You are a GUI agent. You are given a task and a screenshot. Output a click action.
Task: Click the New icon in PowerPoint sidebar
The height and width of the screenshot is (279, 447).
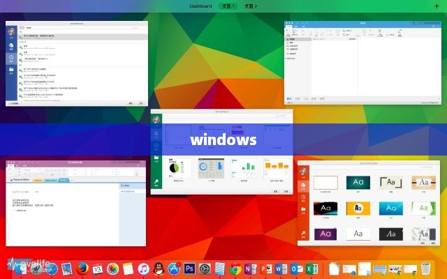[303, 186]
